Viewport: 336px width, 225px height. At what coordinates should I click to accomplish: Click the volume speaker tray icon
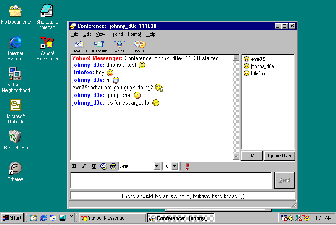[291, 218]
